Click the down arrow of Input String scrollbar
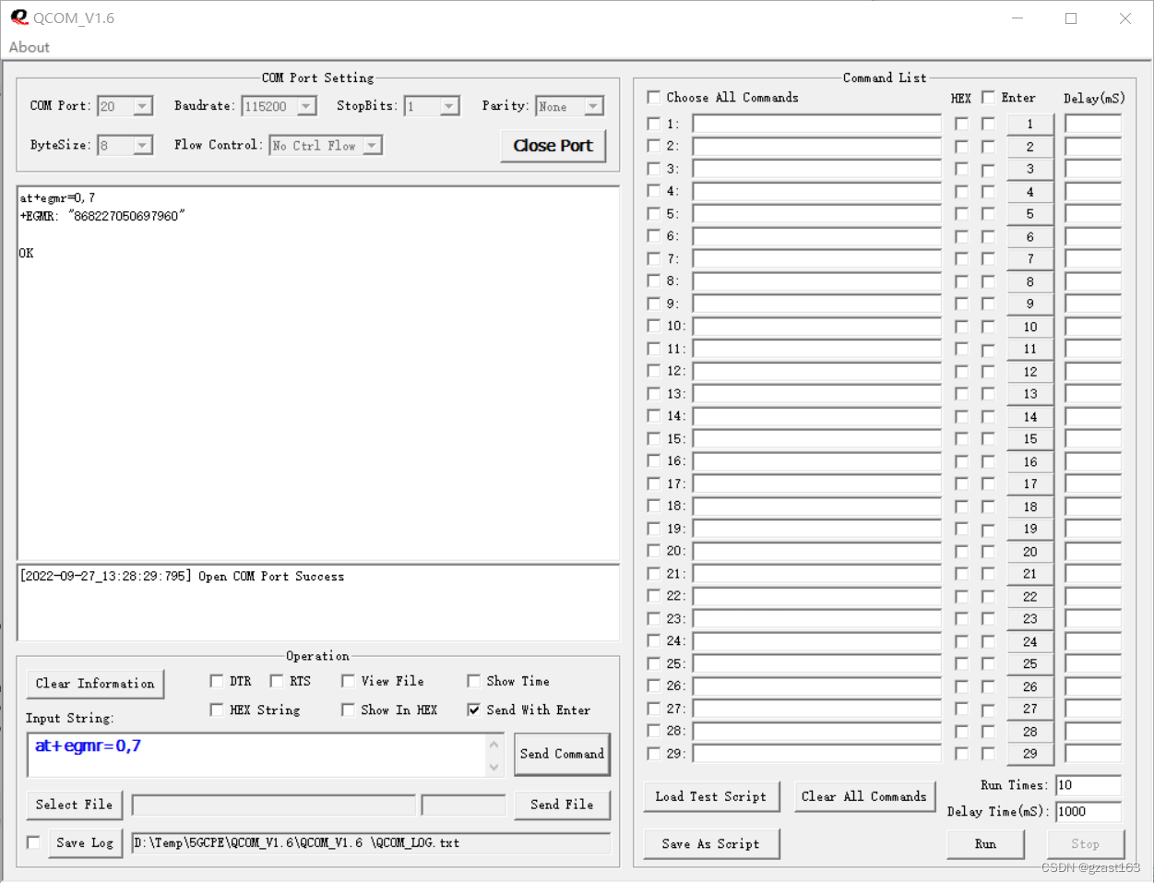Image resolution: width=1154 pixels, height=883 pixels. click(x=494, y=767)
